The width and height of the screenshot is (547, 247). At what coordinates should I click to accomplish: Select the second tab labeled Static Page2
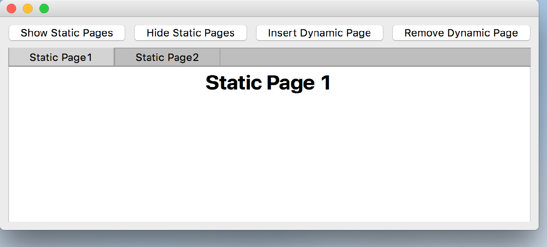tap(167, 57)
